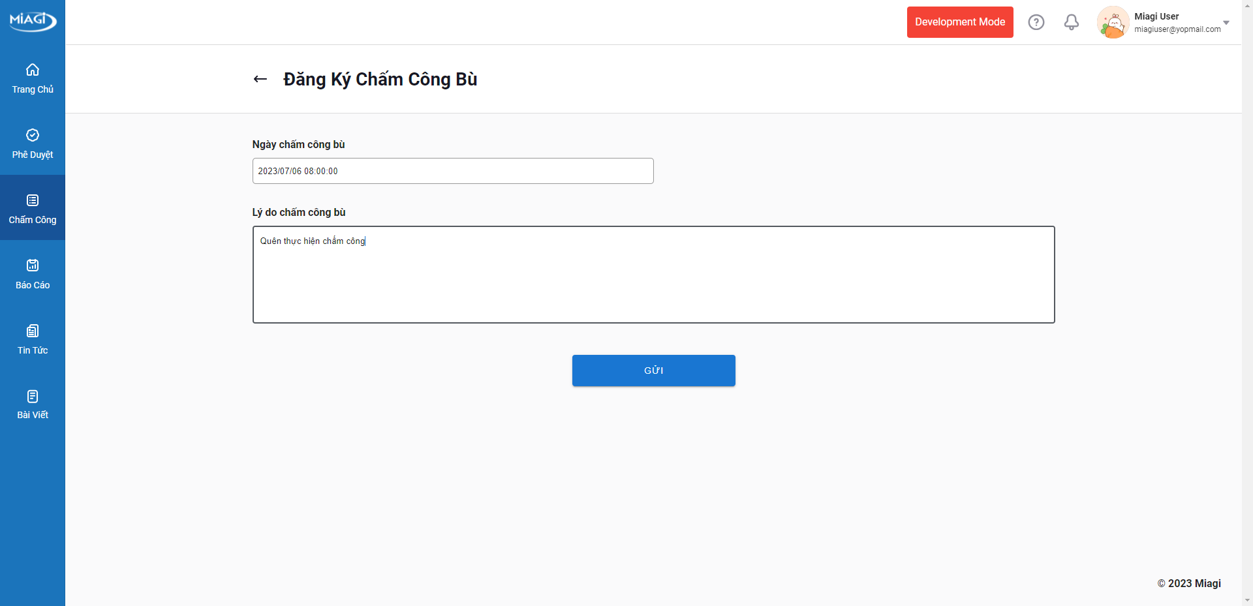Click the Miagi logo in the sidebar
The width and height of the screenshot is (1253, 606).
pyautogui.click(x=33, y=21)
